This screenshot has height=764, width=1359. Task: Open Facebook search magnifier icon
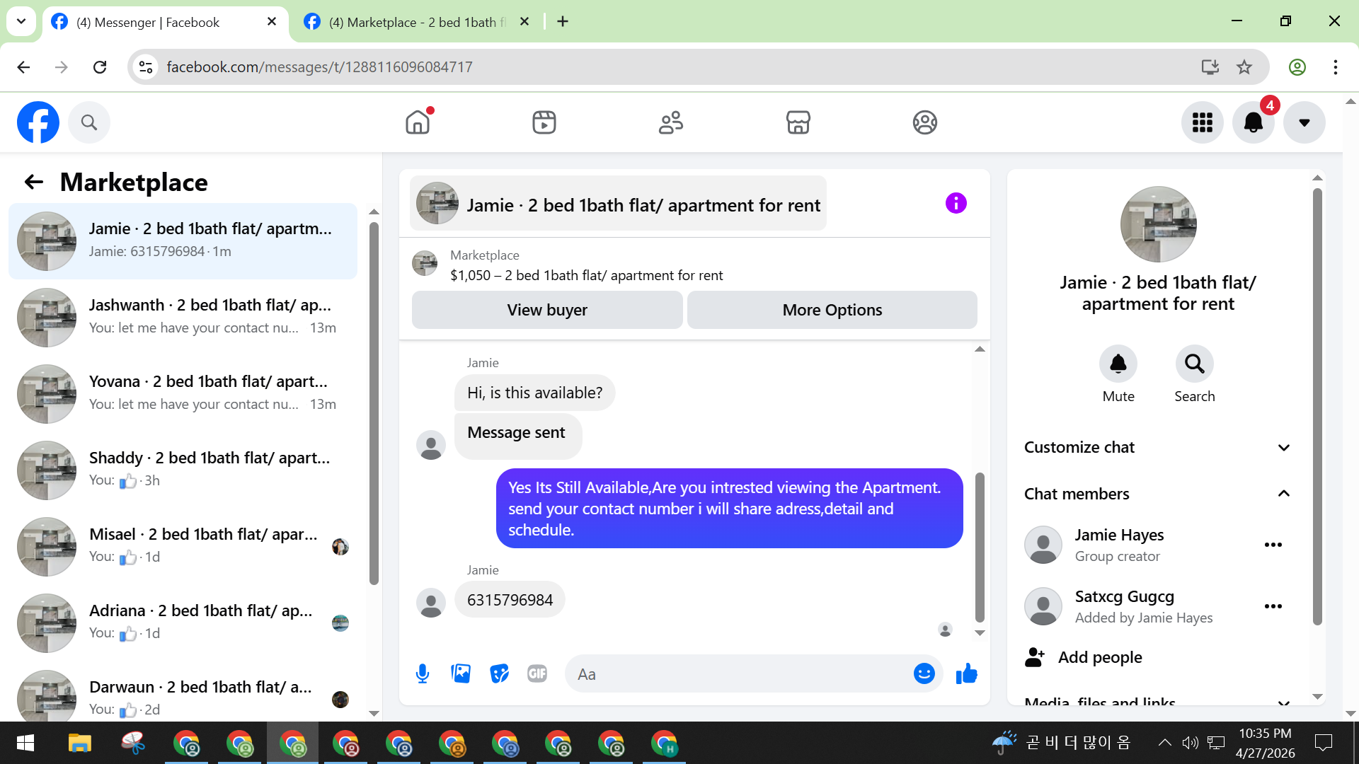click(89, 122)
